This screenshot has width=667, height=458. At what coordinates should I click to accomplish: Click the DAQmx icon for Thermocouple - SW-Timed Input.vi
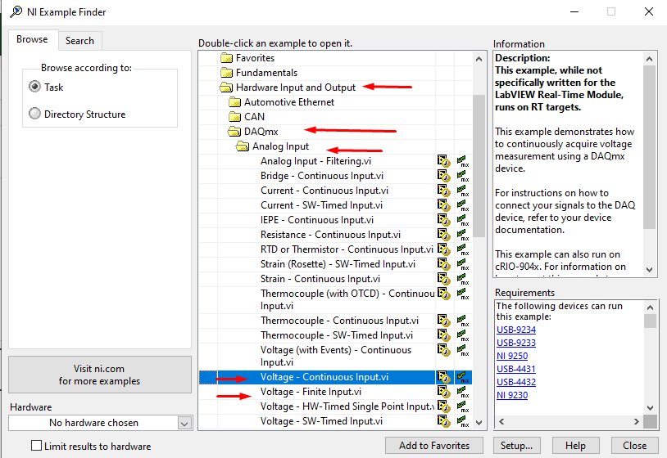(463, 335)
